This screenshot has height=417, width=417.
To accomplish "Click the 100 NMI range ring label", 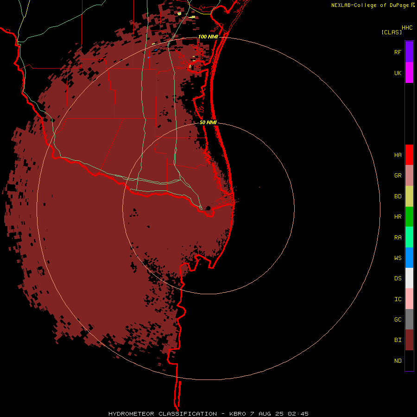I will [208, 37].
